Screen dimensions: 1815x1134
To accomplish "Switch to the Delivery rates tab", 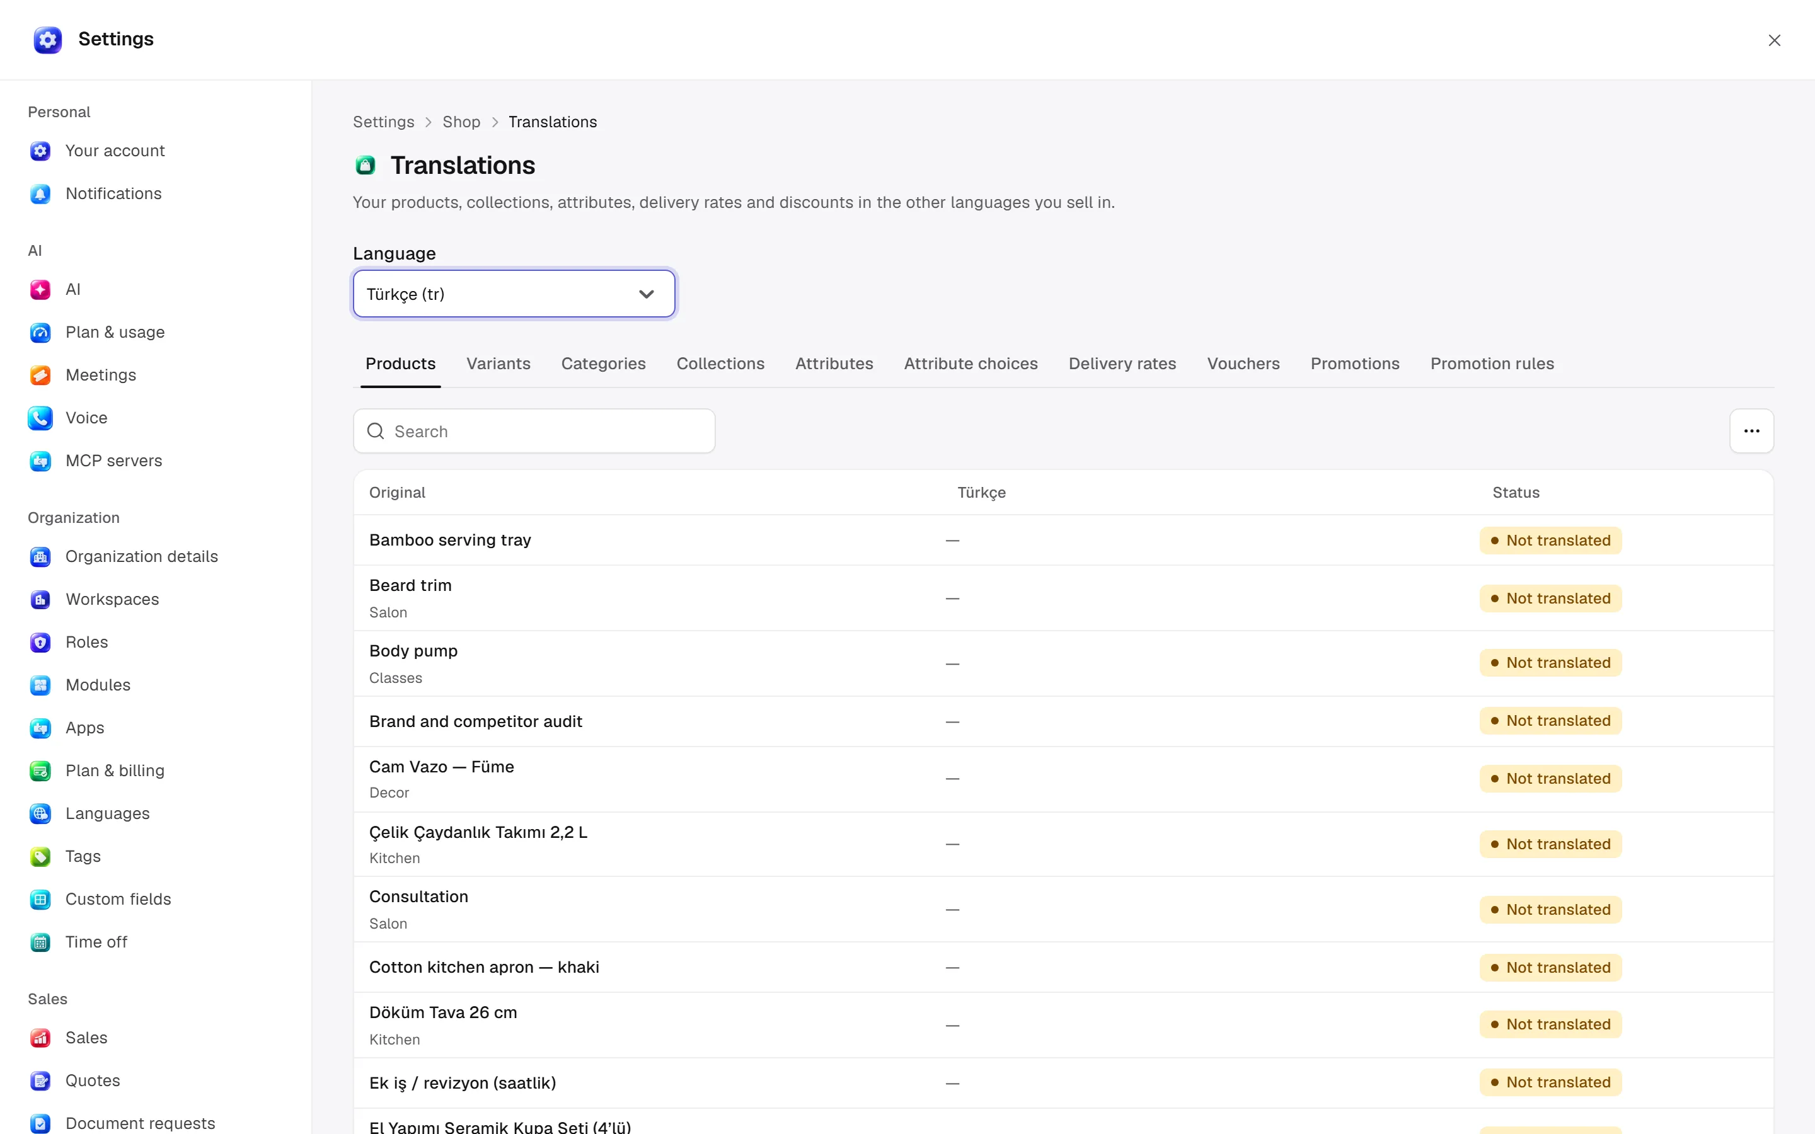I will point(1122,364).
